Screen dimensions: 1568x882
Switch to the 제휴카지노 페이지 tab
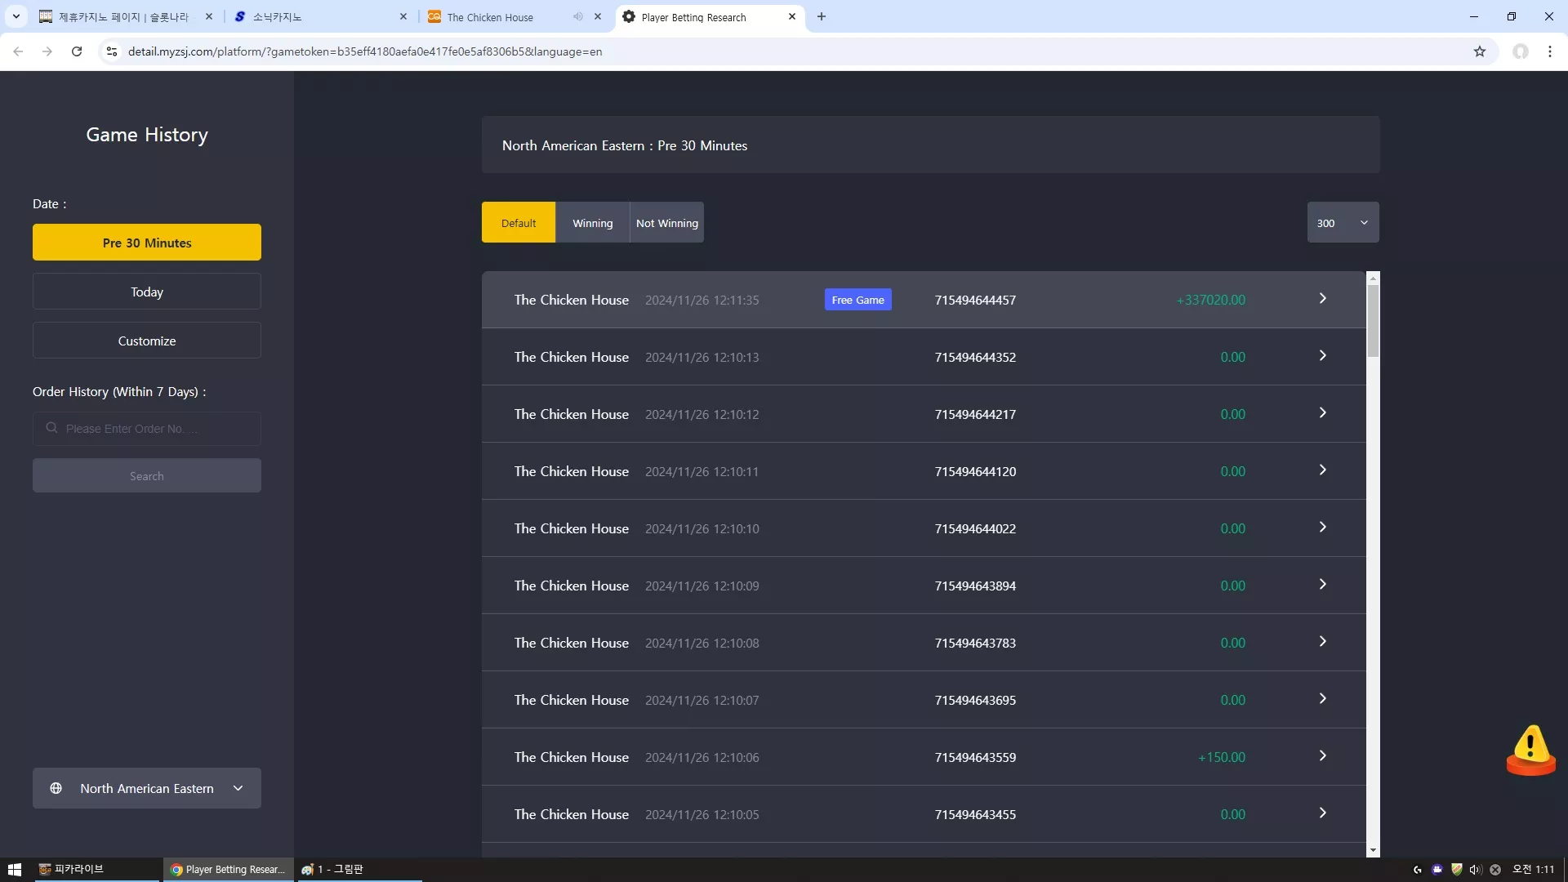coord(127,16)
